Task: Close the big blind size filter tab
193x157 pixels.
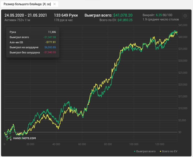Action: pyautogui.click(x=54, y=4)
